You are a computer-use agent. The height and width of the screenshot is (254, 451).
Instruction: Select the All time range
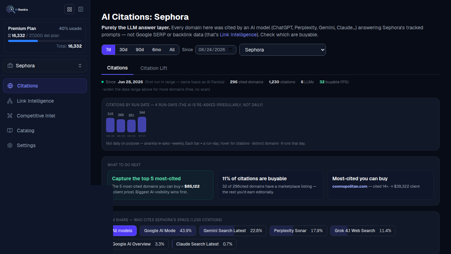(172, 50)
